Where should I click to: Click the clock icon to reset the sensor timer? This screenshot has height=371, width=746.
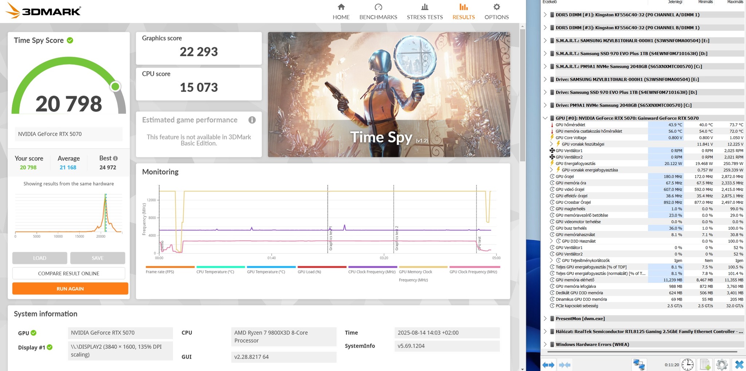coord(687,364)
